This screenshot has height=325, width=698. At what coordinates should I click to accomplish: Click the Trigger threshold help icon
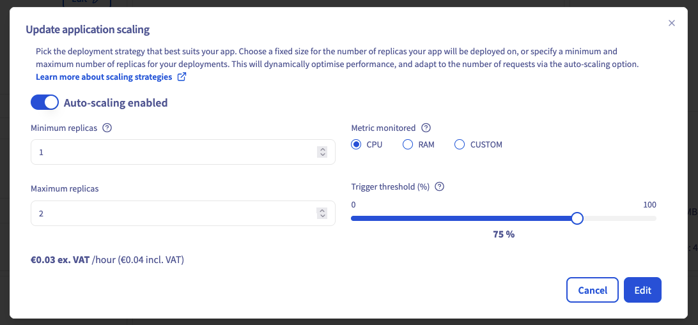pyautogui.click(x=439, y=187)
